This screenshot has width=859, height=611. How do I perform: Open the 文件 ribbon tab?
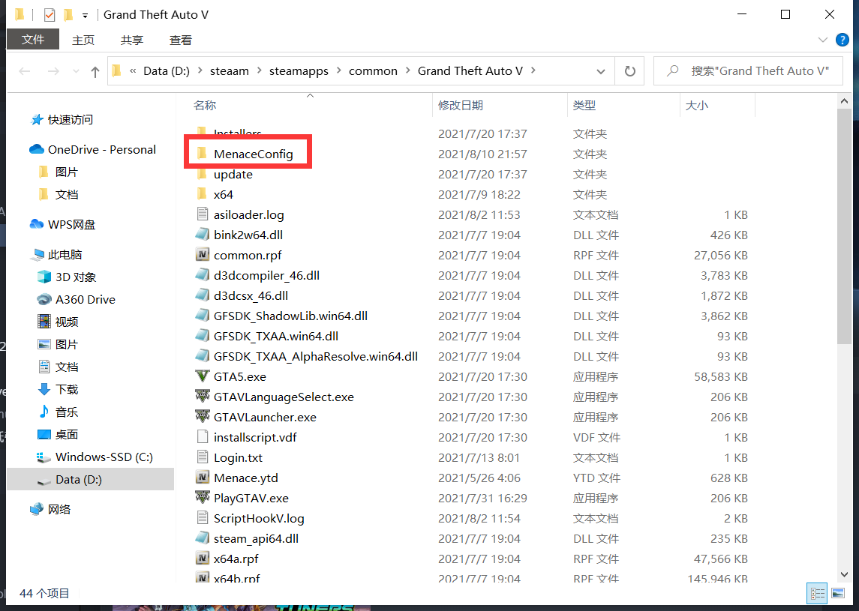pos(33,40)
